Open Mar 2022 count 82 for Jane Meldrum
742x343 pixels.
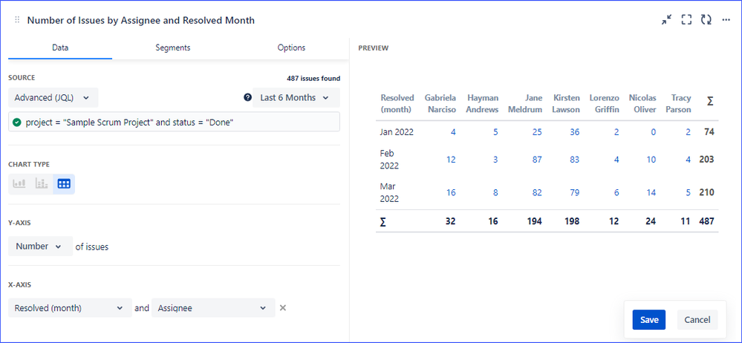(x=537, y=192)
